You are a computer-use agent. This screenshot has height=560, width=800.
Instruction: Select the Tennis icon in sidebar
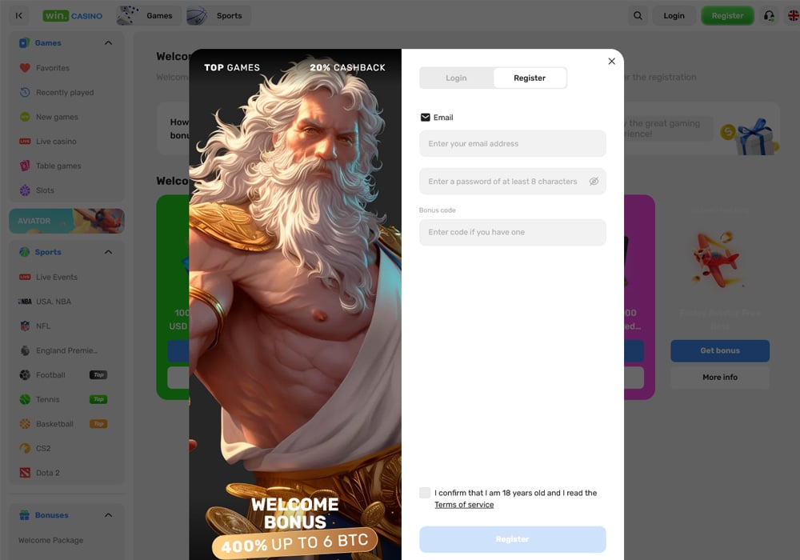coord(24,399)
